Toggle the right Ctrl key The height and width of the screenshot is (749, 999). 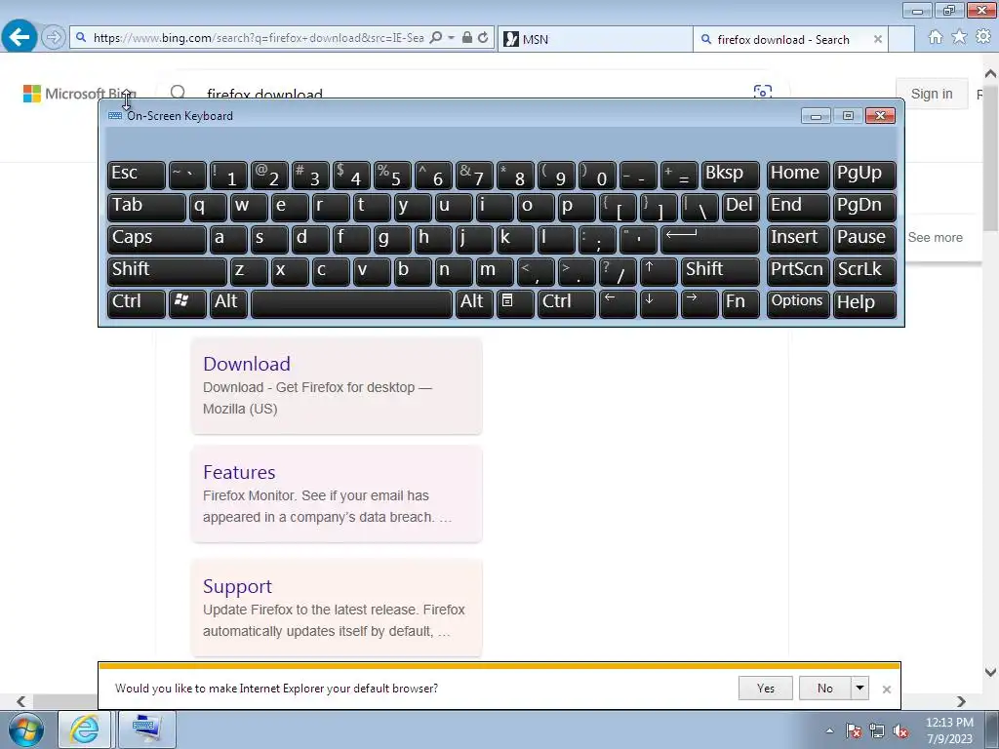click(x=567, y=302)
